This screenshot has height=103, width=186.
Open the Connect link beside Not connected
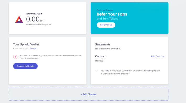34,48
